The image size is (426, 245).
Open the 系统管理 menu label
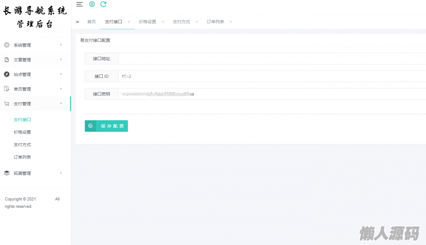[x=22, y=45]
